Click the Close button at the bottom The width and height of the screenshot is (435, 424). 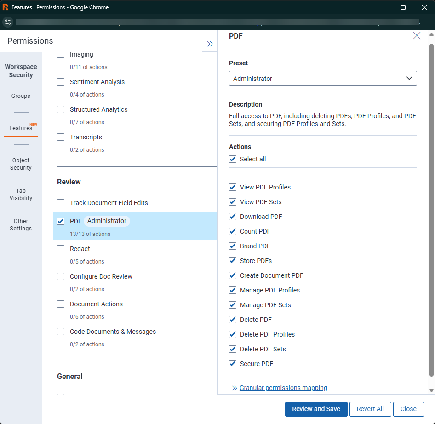pos(408,409)
